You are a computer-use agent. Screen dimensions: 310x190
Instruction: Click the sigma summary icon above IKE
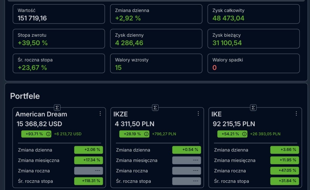(x=253, y=107)
